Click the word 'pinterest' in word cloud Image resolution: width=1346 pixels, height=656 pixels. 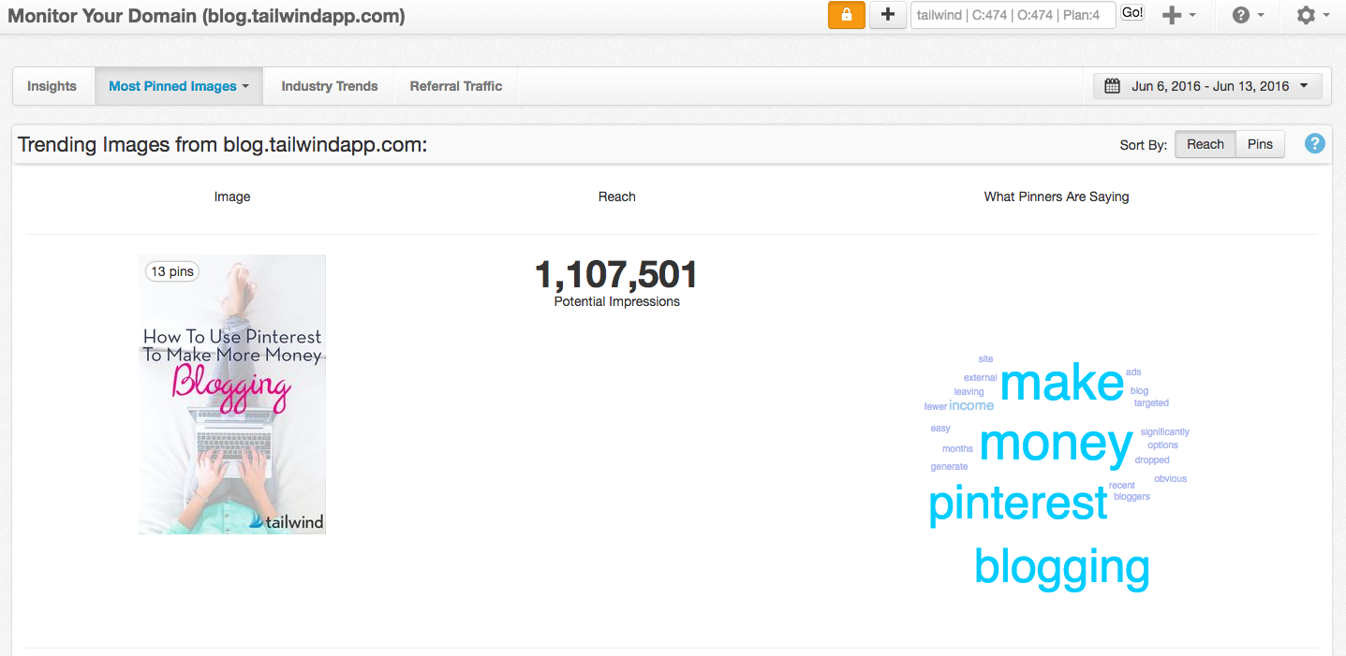[x=1018, y=503]
